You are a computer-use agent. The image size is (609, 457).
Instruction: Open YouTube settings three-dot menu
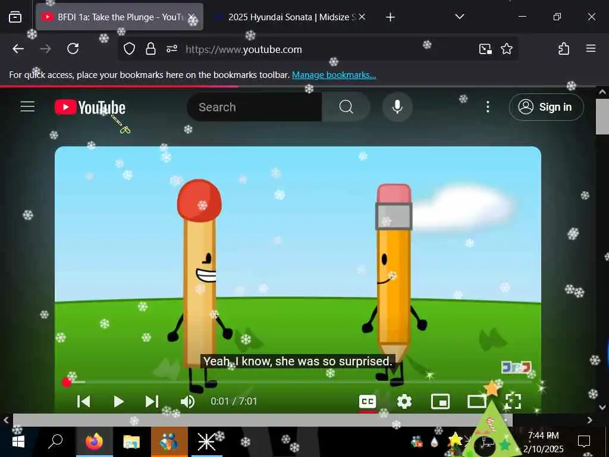pos(488,107)
